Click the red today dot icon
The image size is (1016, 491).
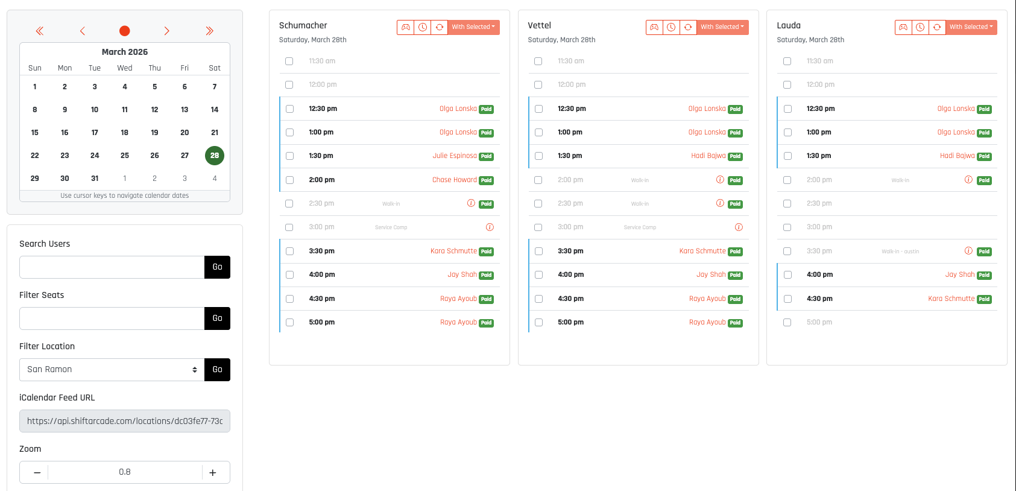125,31
